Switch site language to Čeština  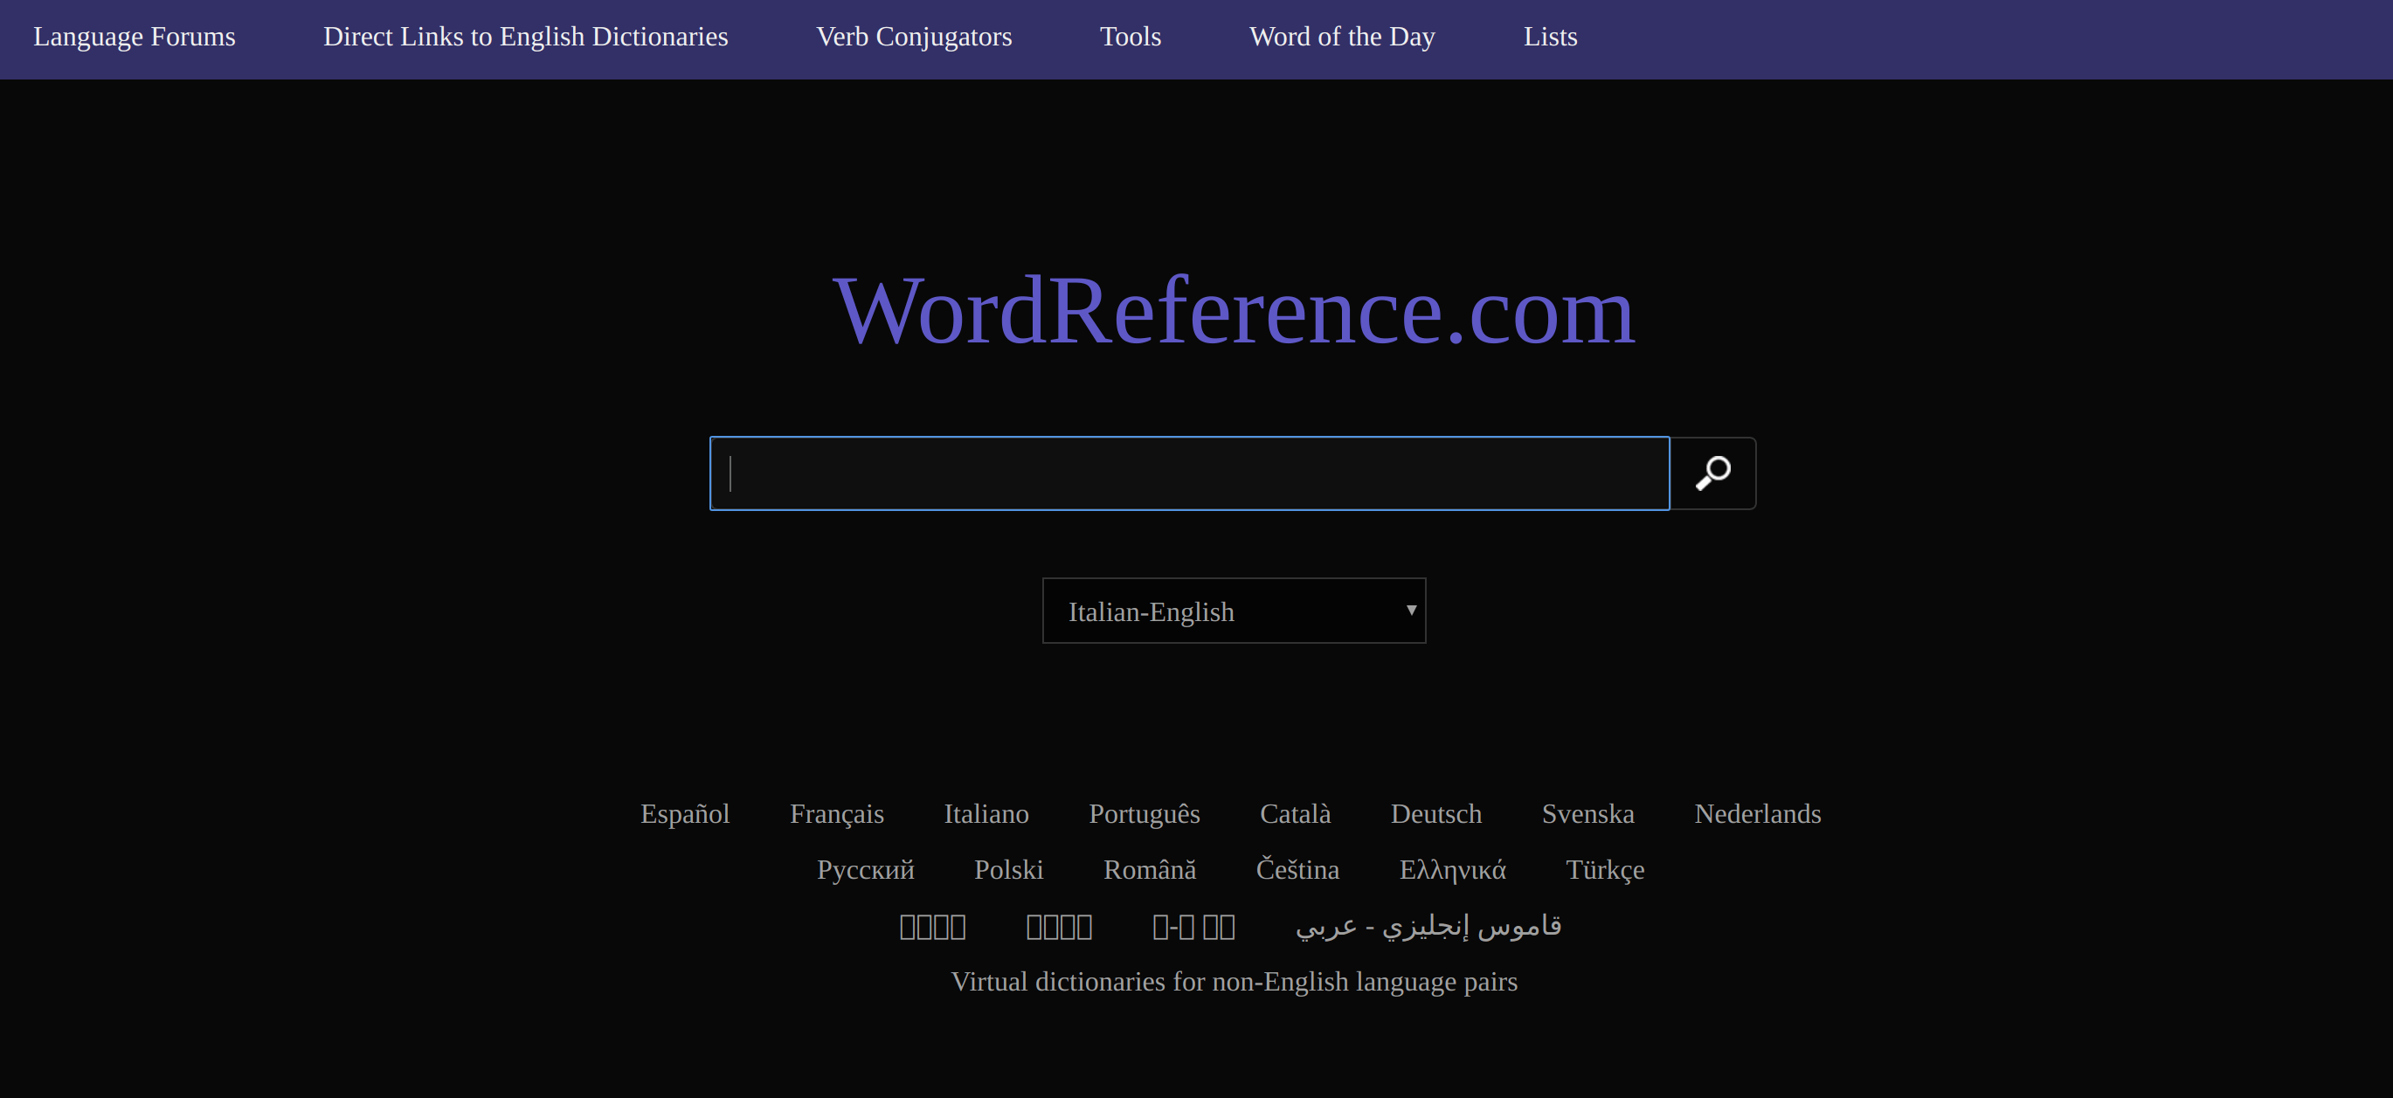tap(1297, 869)
